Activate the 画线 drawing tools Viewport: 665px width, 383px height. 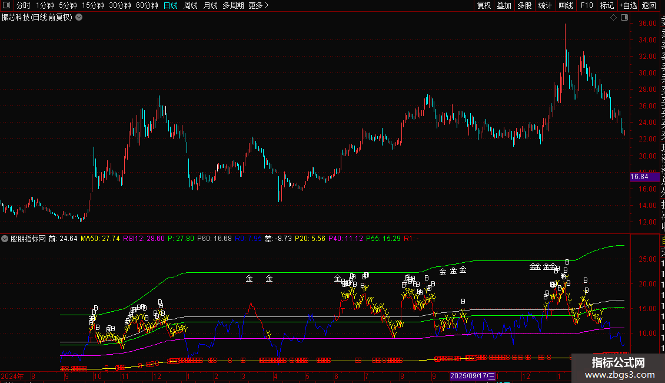click(566, 5)
